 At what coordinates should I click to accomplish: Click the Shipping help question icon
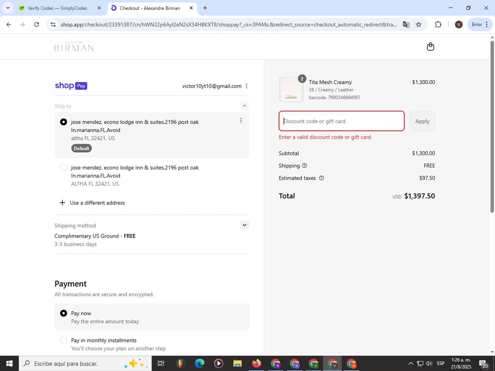(x=305, y=166)
